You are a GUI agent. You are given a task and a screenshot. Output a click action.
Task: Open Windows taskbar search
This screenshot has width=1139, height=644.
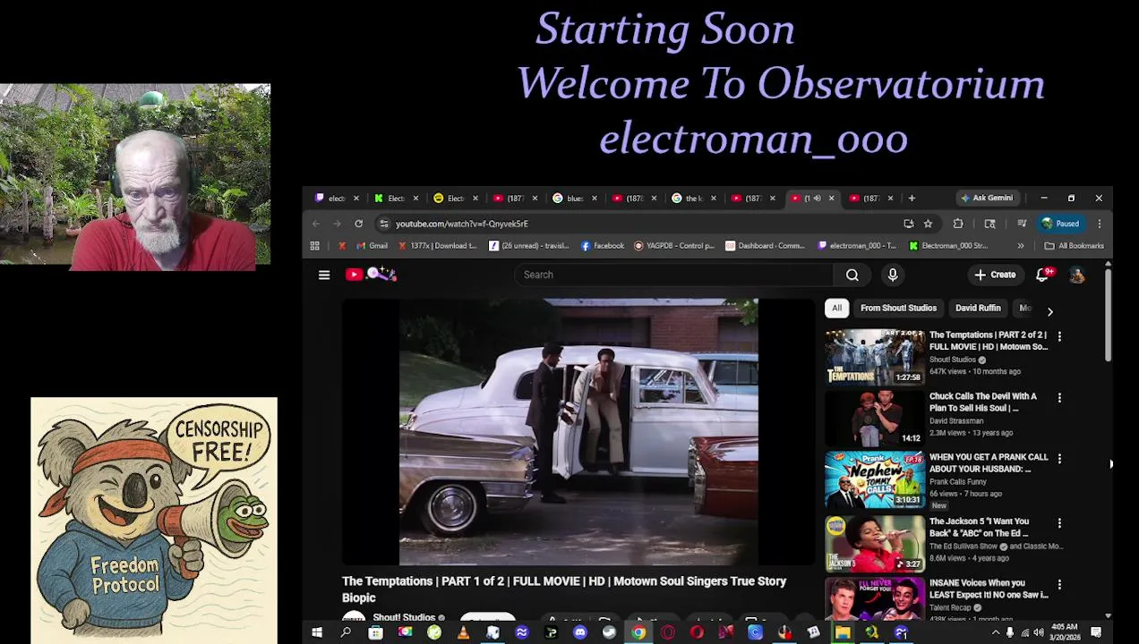pyautogui.click(x=346, y=632)
